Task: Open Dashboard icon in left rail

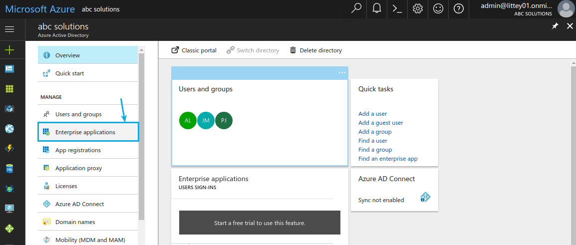Action: pos(9,69)
